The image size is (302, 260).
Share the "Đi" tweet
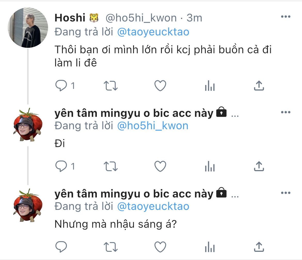(259, 166)
